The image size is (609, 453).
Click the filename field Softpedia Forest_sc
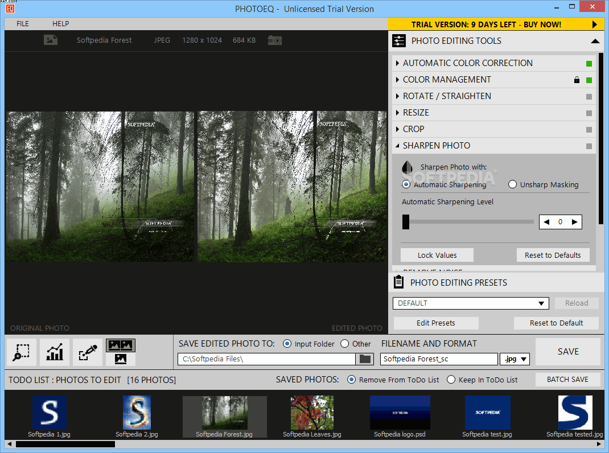tap(439, 359)
